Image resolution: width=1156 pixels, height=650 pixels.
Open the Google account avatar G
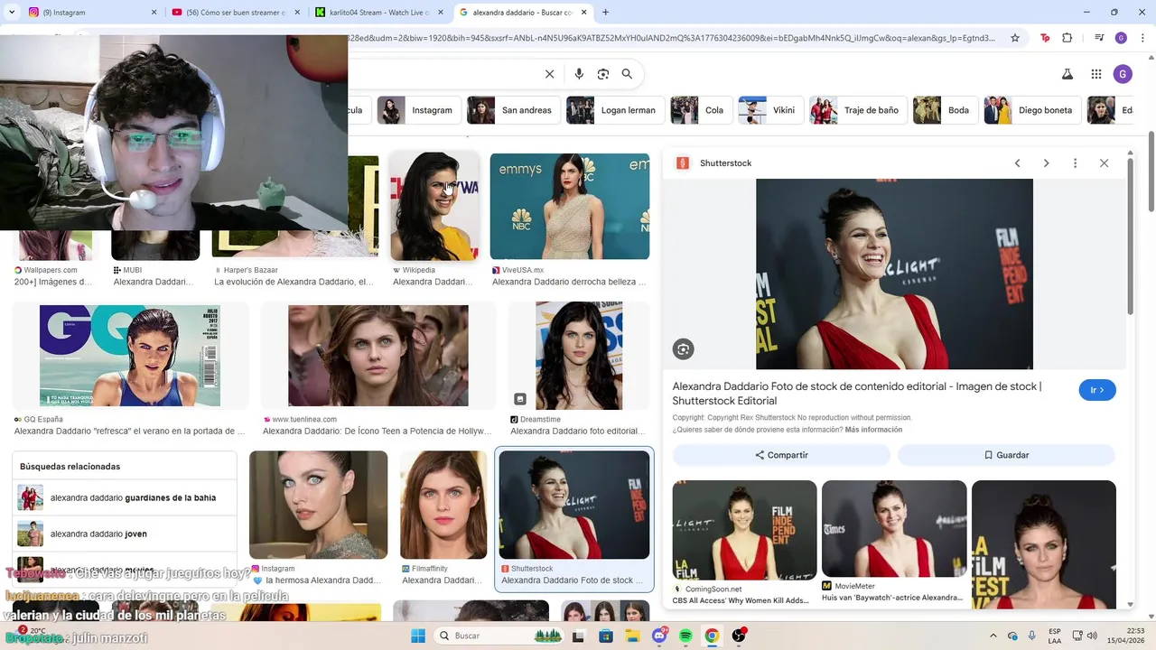pyautogui.click(x=1123, y=74)
